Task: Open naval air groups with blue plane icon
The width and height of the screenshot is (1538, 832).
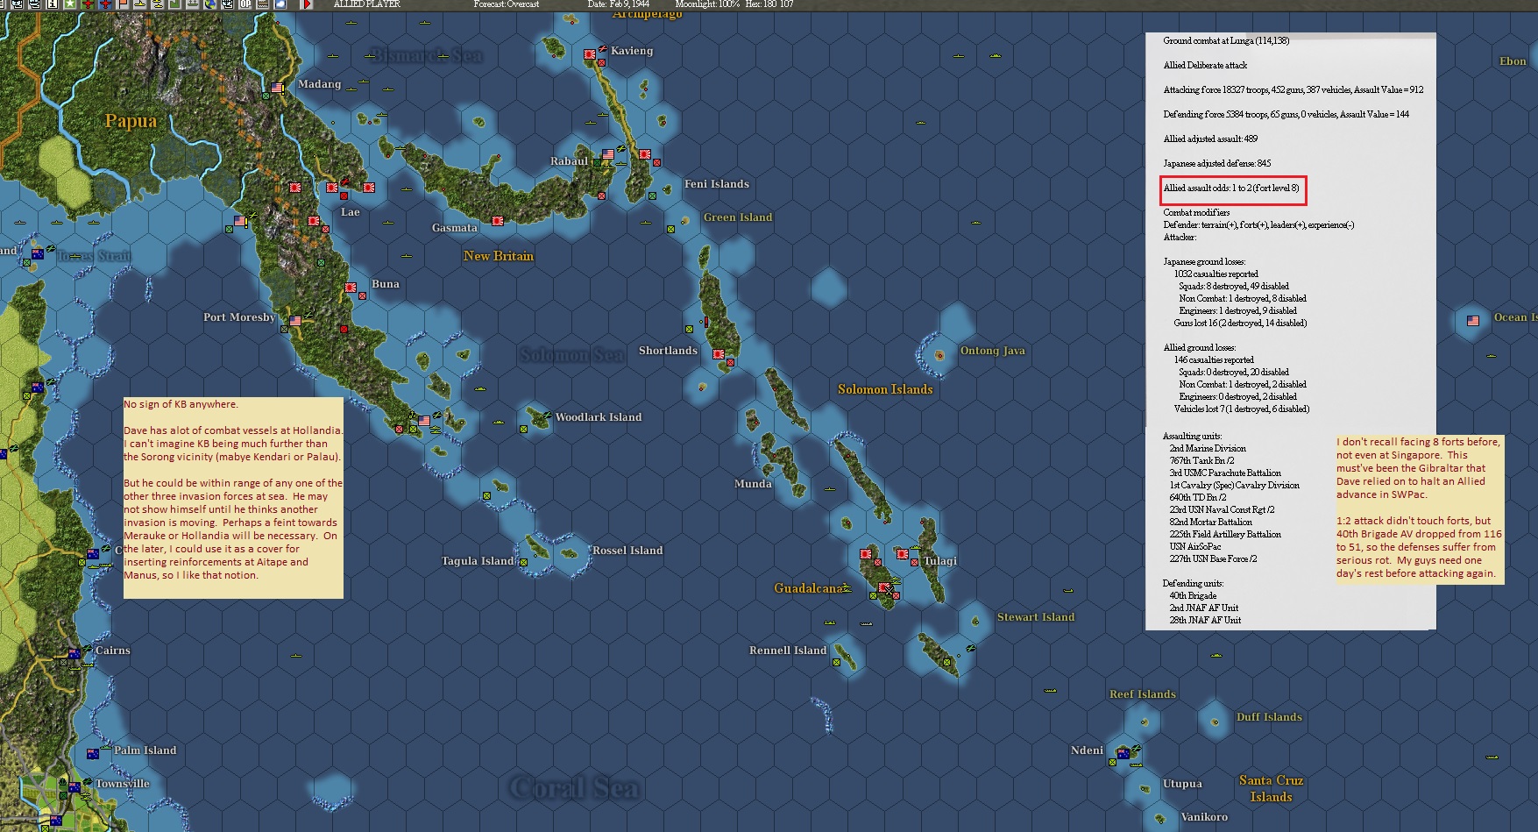Action: pyautogui.click(x=103, y=6)
